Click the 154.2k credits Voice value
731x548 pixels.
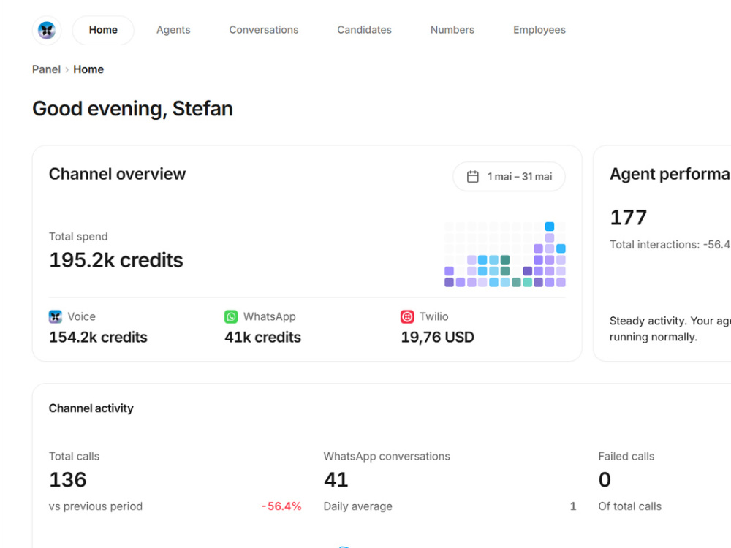[x=99, y=338]
